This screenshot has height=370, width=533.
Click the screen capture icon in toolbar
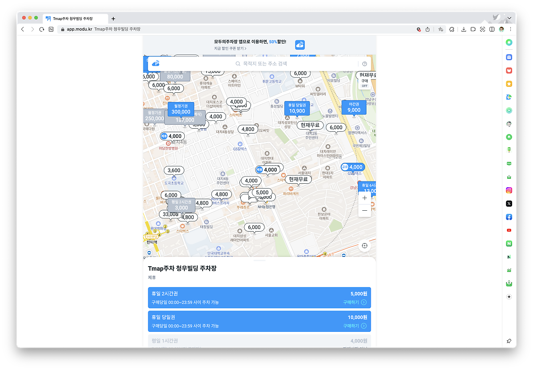tap(482, 29)
